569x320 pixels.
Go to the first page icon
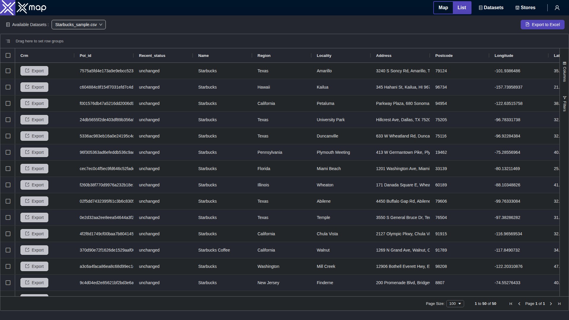click(x=511, y=304)
